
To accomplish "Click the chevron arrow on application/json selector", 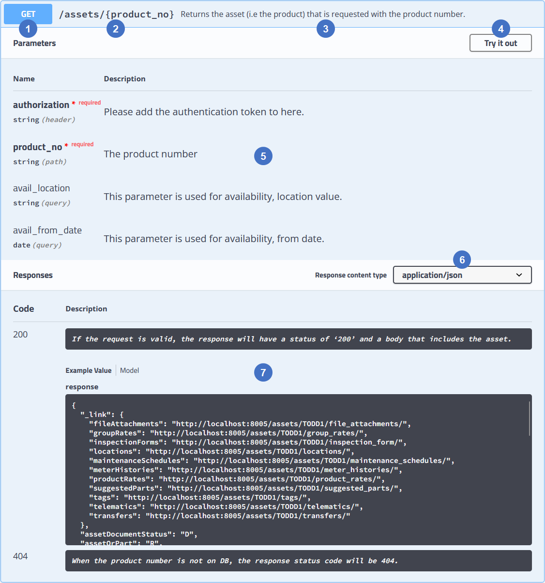I will 519,275.
